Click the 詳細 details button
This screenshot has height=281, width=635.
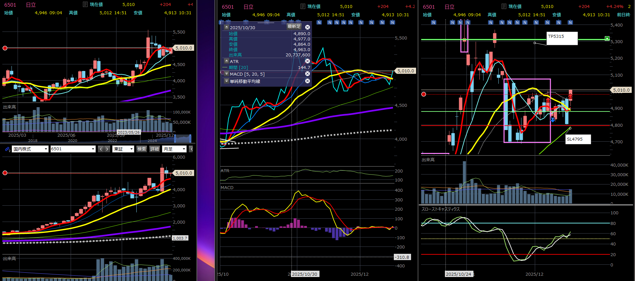point(155,149)
